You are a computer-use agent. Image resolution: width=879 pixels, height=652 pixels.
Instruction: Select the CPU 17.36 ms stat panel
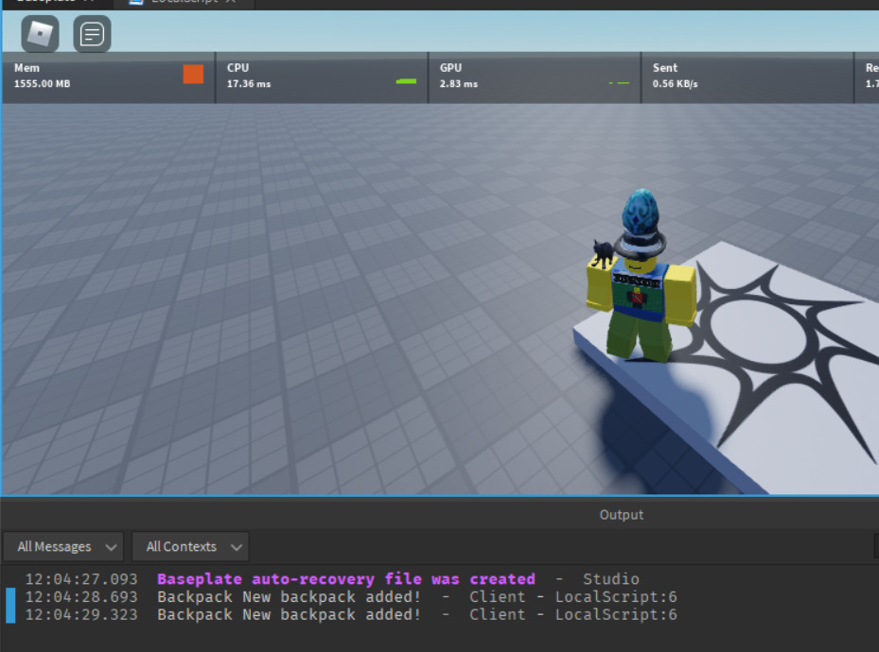click(x=322, y=77)
